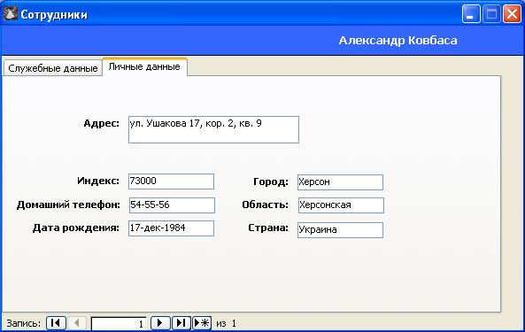Click the Адрес: label
This screenshot has height=332, width=525.
(102, 123)
